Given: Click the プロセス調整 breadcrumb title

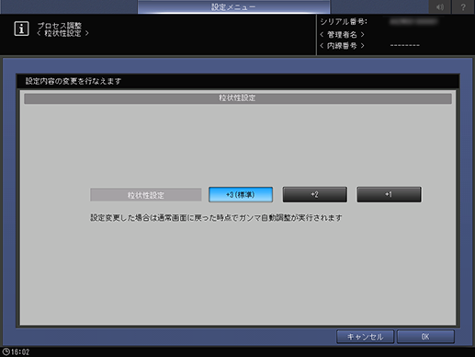Looking at the screenshot, I should pyautogui.click(x=60, y=26).
